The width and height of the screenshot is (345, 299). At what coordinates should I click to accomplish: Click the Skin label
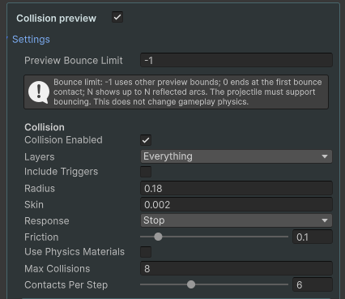click(34, 204)
